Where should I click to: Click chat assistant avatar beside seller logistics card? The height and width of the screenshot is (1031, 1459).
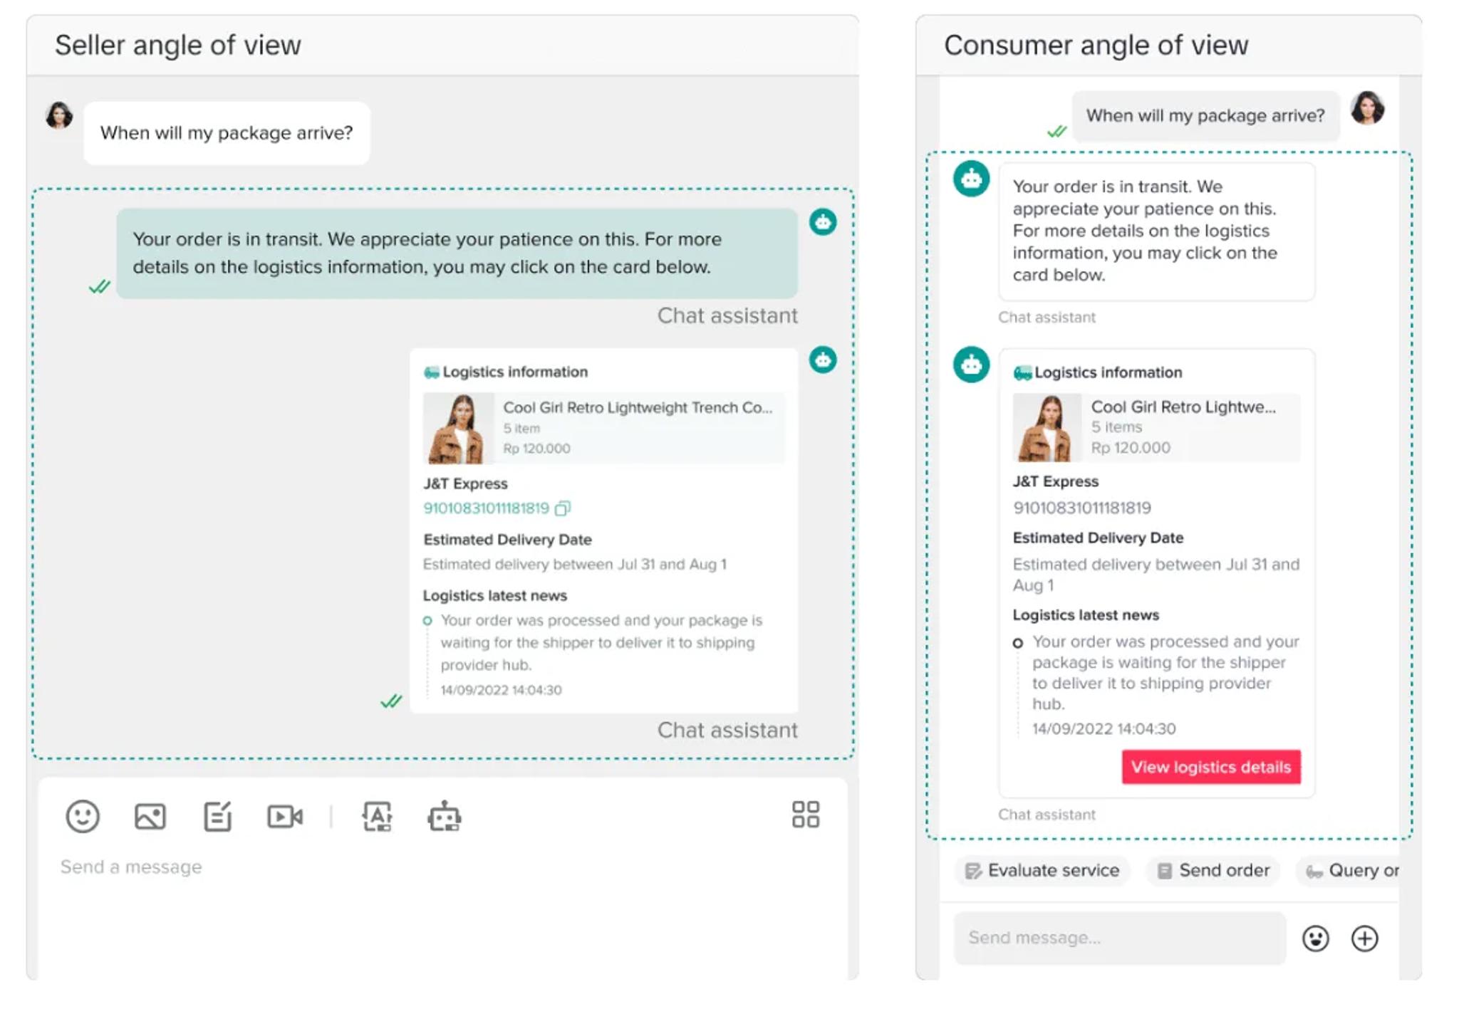coord(823,360)
